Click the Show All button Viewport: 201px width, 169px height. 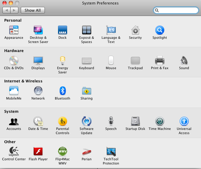point(33,10)
